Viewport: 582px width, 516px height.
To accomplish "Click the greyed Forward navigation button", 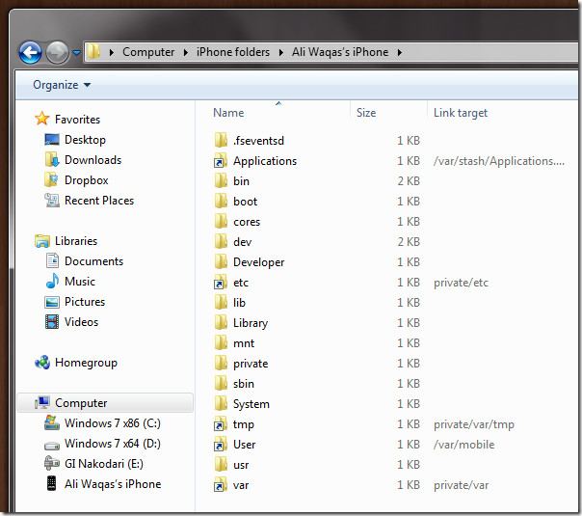I will (57, 52).
